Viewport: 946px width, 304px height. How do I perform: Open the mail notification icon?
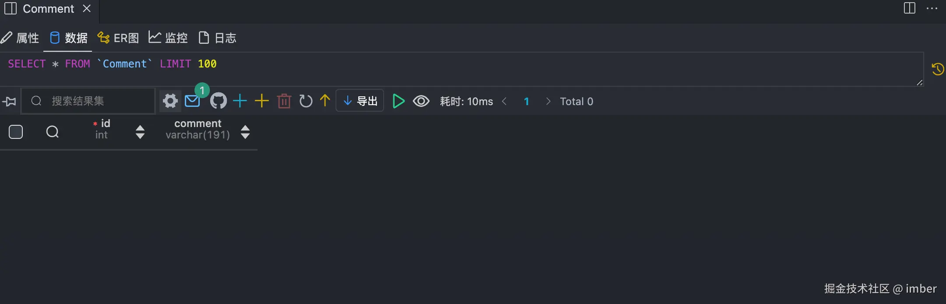(x=192, y=101)
